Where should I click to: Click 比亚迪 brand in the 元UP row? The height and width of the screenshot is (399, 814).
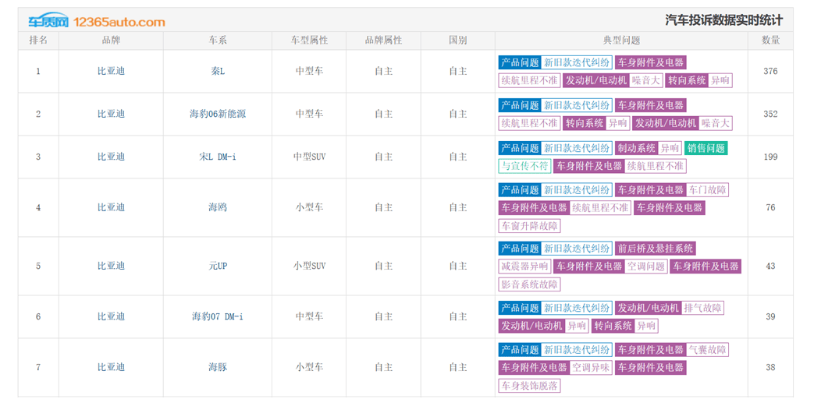(x=111, y=267)
